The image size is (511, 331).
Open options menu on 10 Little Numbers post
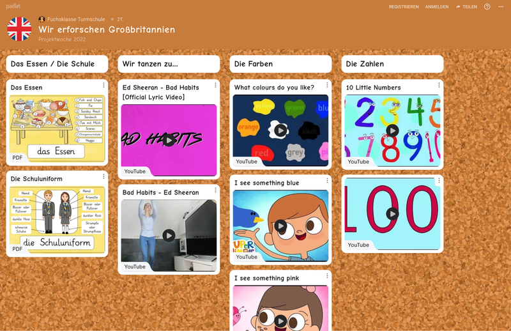point(439,85)
